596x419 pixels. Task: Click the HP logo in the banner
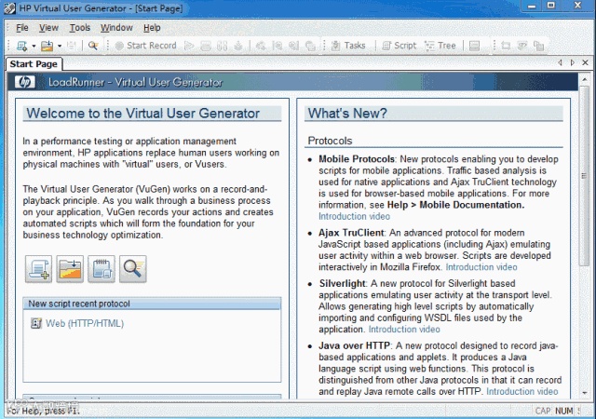25,82
